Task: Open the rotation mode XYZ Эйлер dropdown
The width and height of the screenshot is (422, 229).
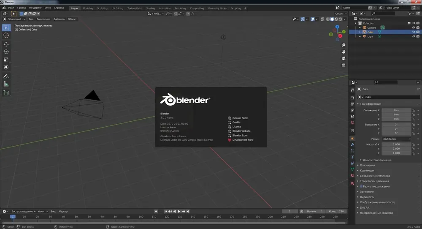Action: point(397,139)
